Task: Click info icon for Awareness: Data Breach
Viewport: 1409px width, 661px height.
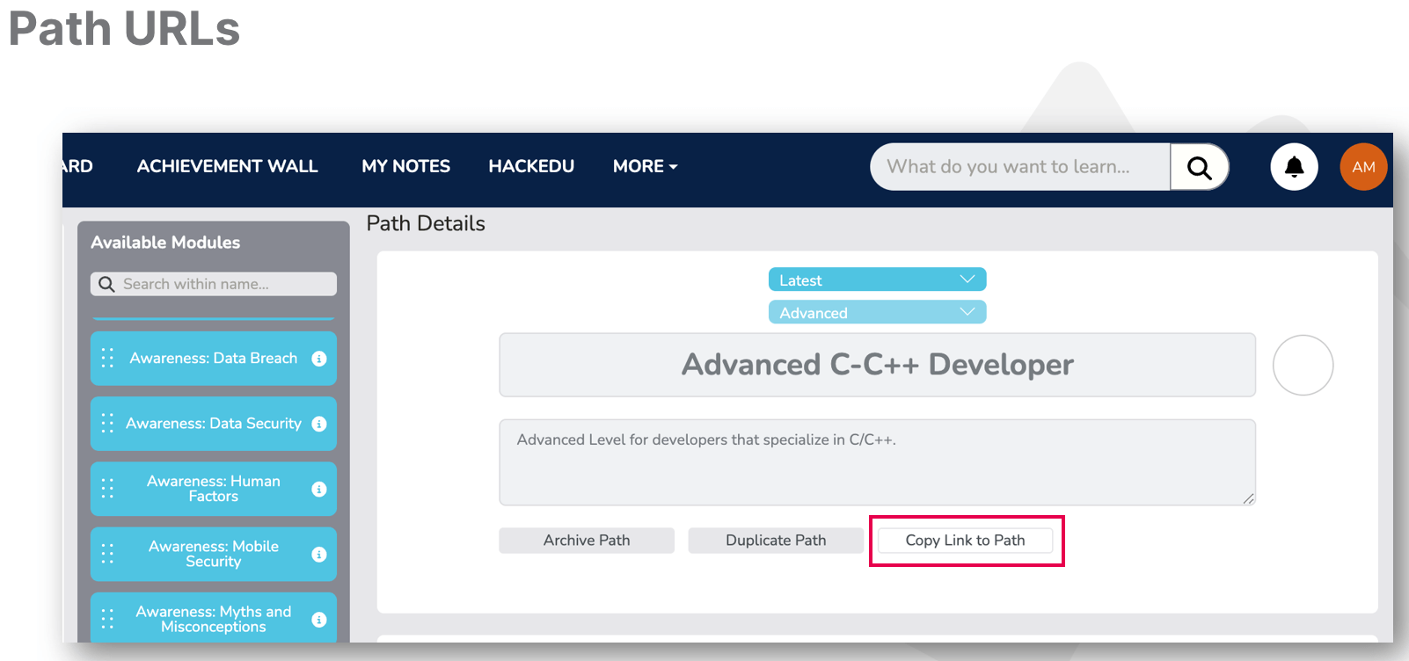Action: (x=319, y=359)
